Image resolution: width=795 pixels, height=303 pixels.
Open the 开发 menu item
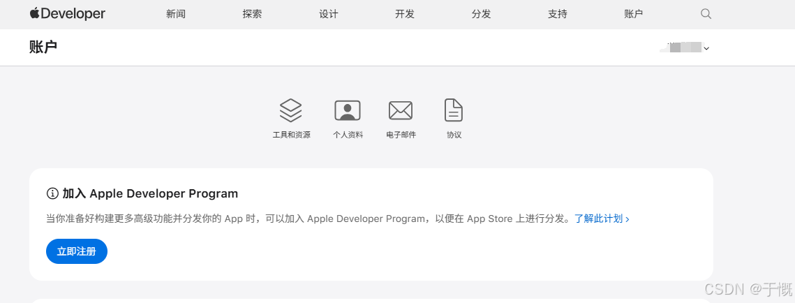[405, 14]
